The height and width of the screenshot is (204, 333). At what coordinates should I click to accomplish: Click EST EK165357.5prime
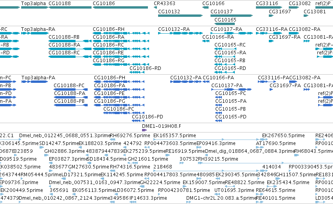(175, 136)
